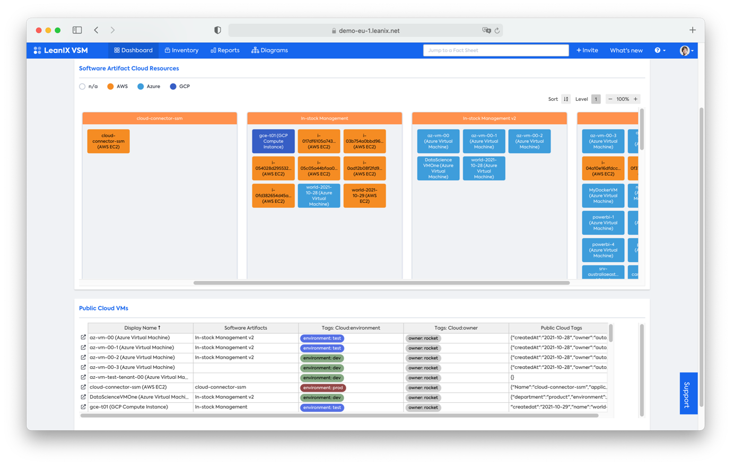Toggle the AWS orange legend swatch
This screenshot has width=734, height=467.
[x=110, y=87]
